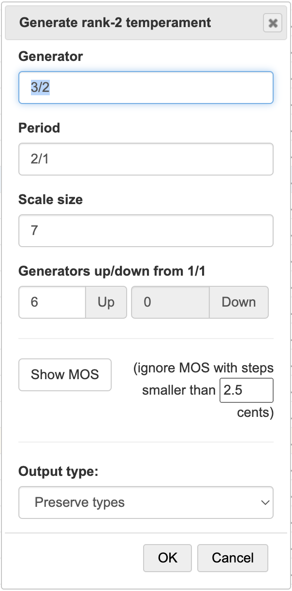Cancel the temperament dialog

click(x=232, y=558)
